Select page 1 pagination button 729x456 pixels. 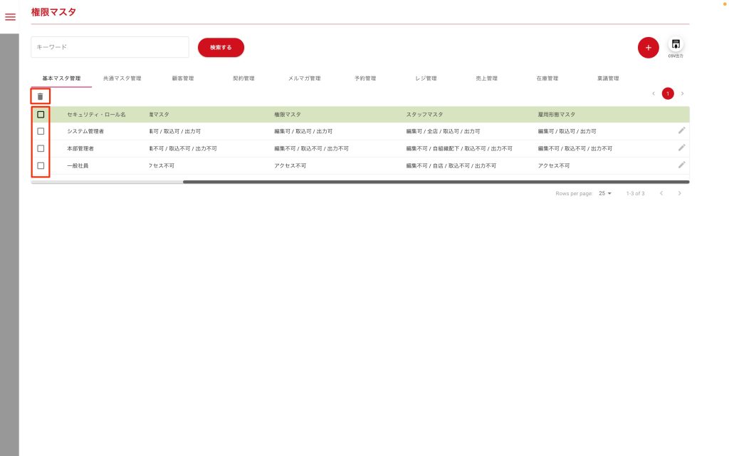coord(668,93)
